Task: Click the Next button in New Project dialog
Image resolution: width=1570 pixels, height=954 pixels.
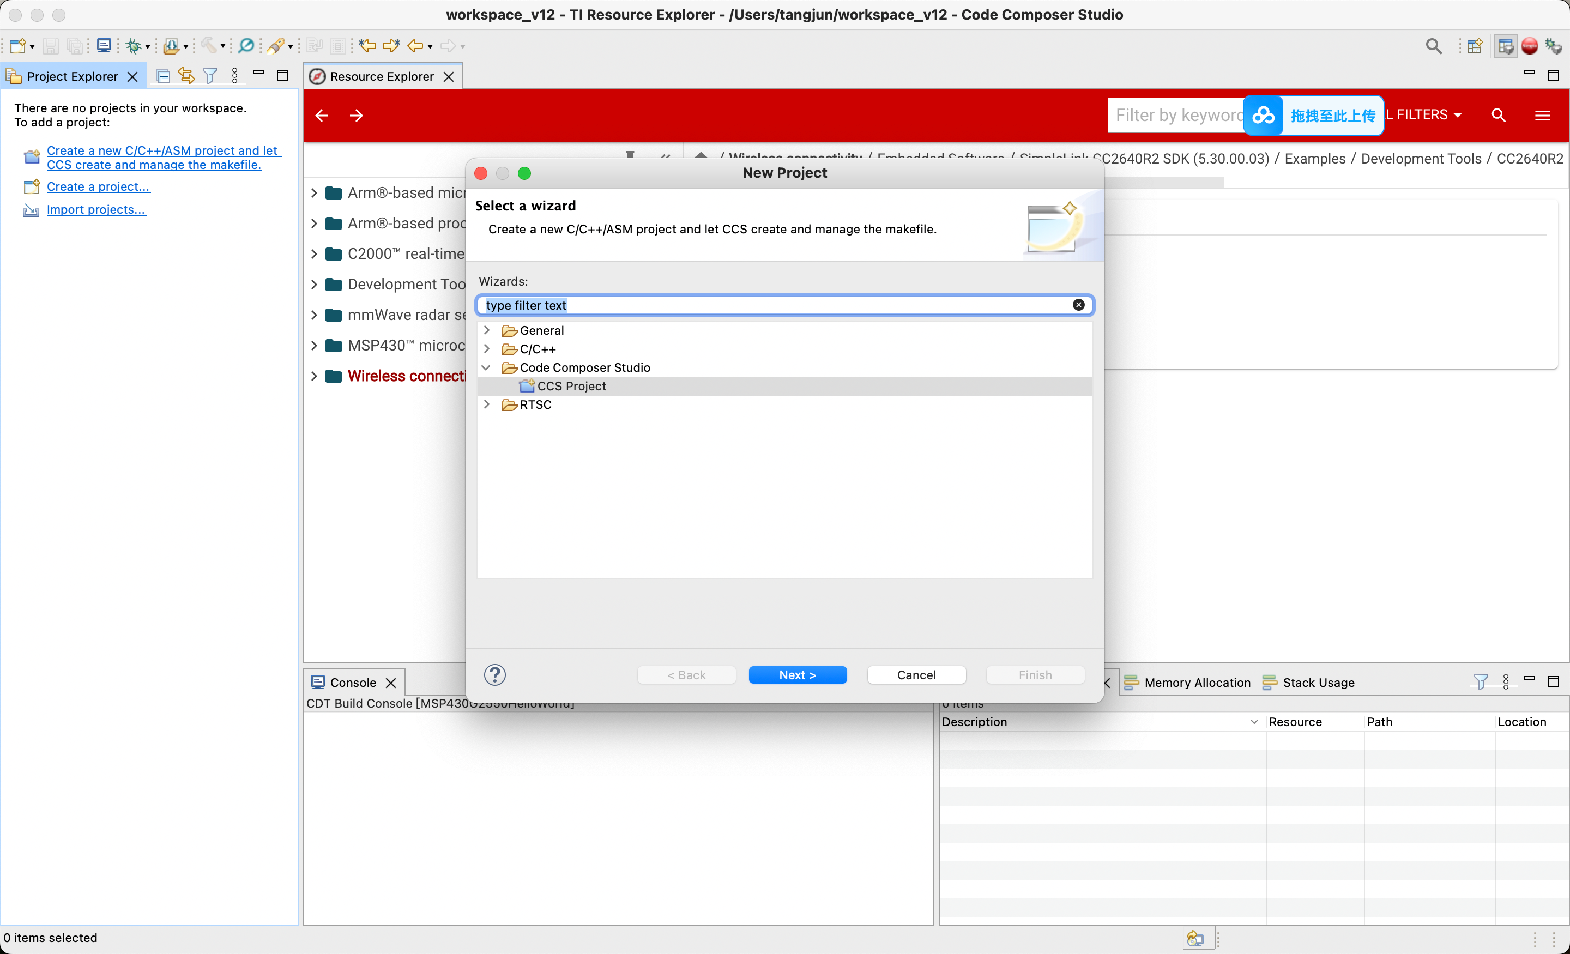Action: coord(797,674)
